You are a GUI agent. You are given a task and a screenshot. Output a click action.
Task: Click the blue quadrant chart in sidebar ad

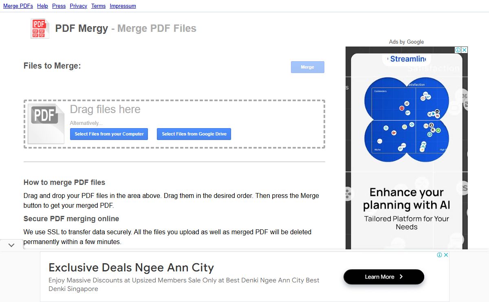407,119
